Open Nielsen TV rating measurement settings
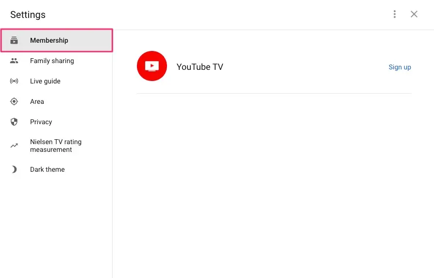Image resolution: width=434 pixels, height=278 pixels. (x=56, y=146)
